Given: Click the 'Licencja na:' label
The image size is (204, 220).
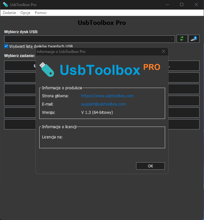Looking at the screenshot, I should (x=52, y=137).
